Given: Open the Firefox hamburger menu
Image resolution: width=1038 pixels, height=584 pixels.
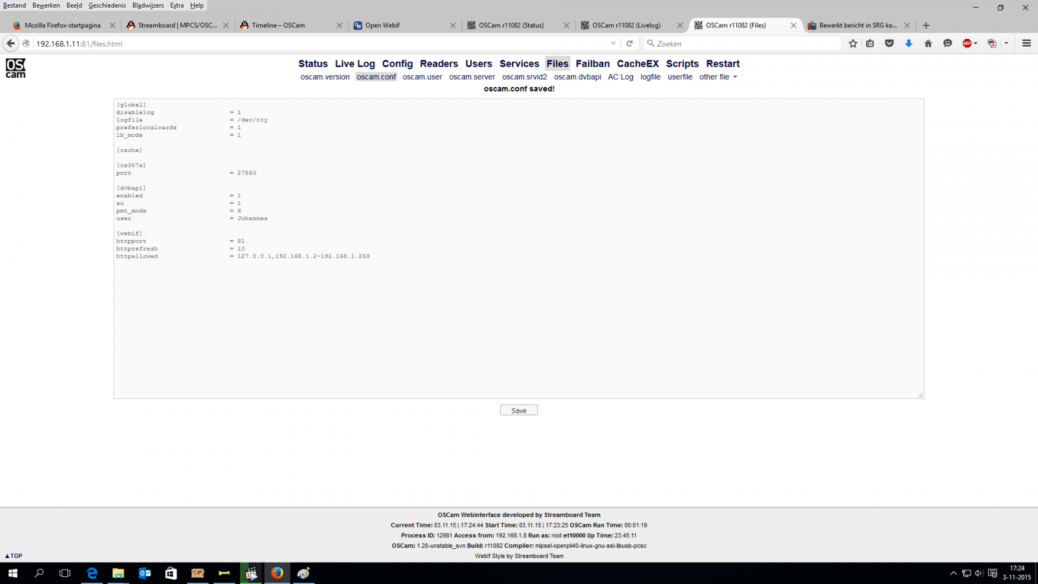Looking at the screenshot, I should 1026,43.
